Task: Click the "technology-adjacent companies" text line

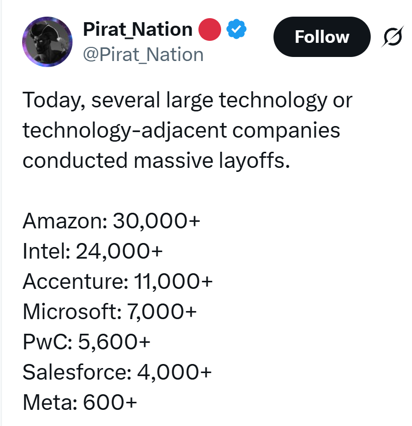Action: tap(181, 131)
